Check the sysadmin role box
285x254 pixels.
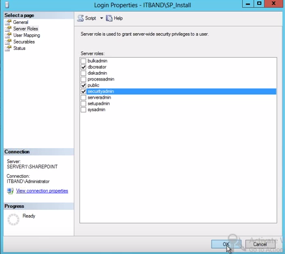83,110
